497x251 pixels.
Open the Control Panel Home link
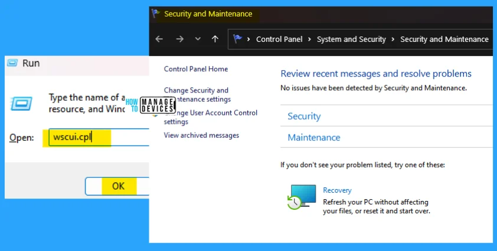[x=195, y=69]
